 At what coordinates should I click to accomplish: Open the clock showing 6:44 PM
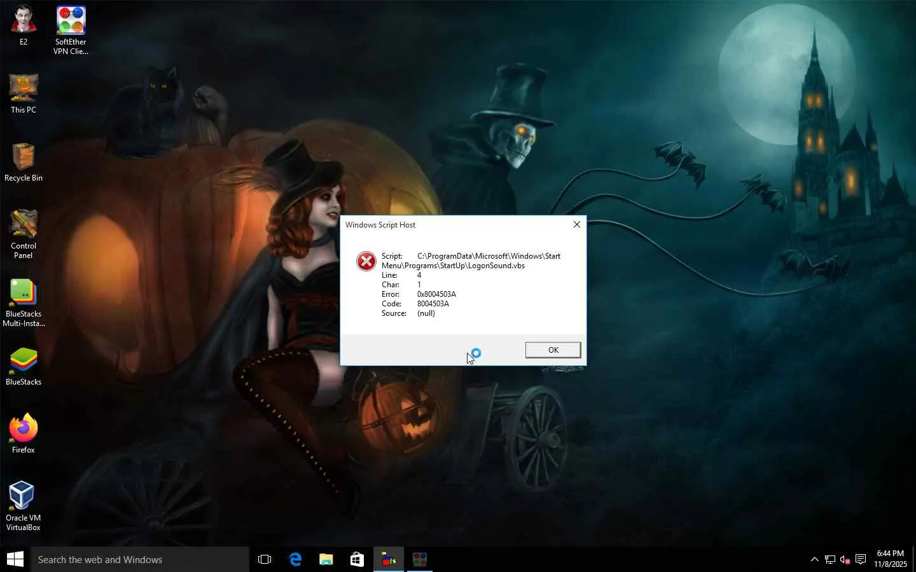pyautogui.click(x=890, y=559)
